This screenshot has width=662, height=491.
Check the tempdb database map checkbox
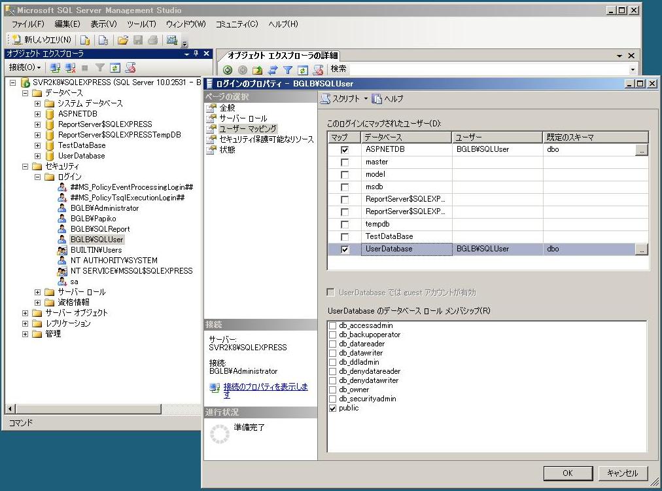(345, 225)
